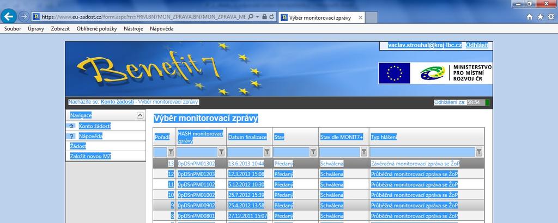Click Založit novou MZ in navigation

tap(91, 156)
